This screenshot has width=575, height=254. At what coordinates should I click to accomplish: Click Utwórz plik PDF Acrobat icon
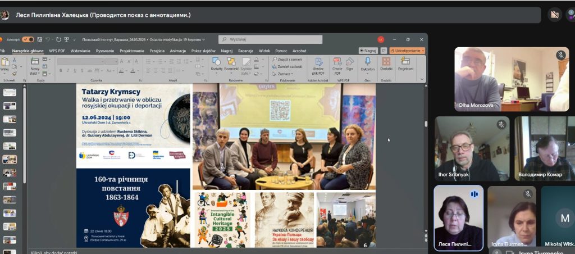click(318, 62)
